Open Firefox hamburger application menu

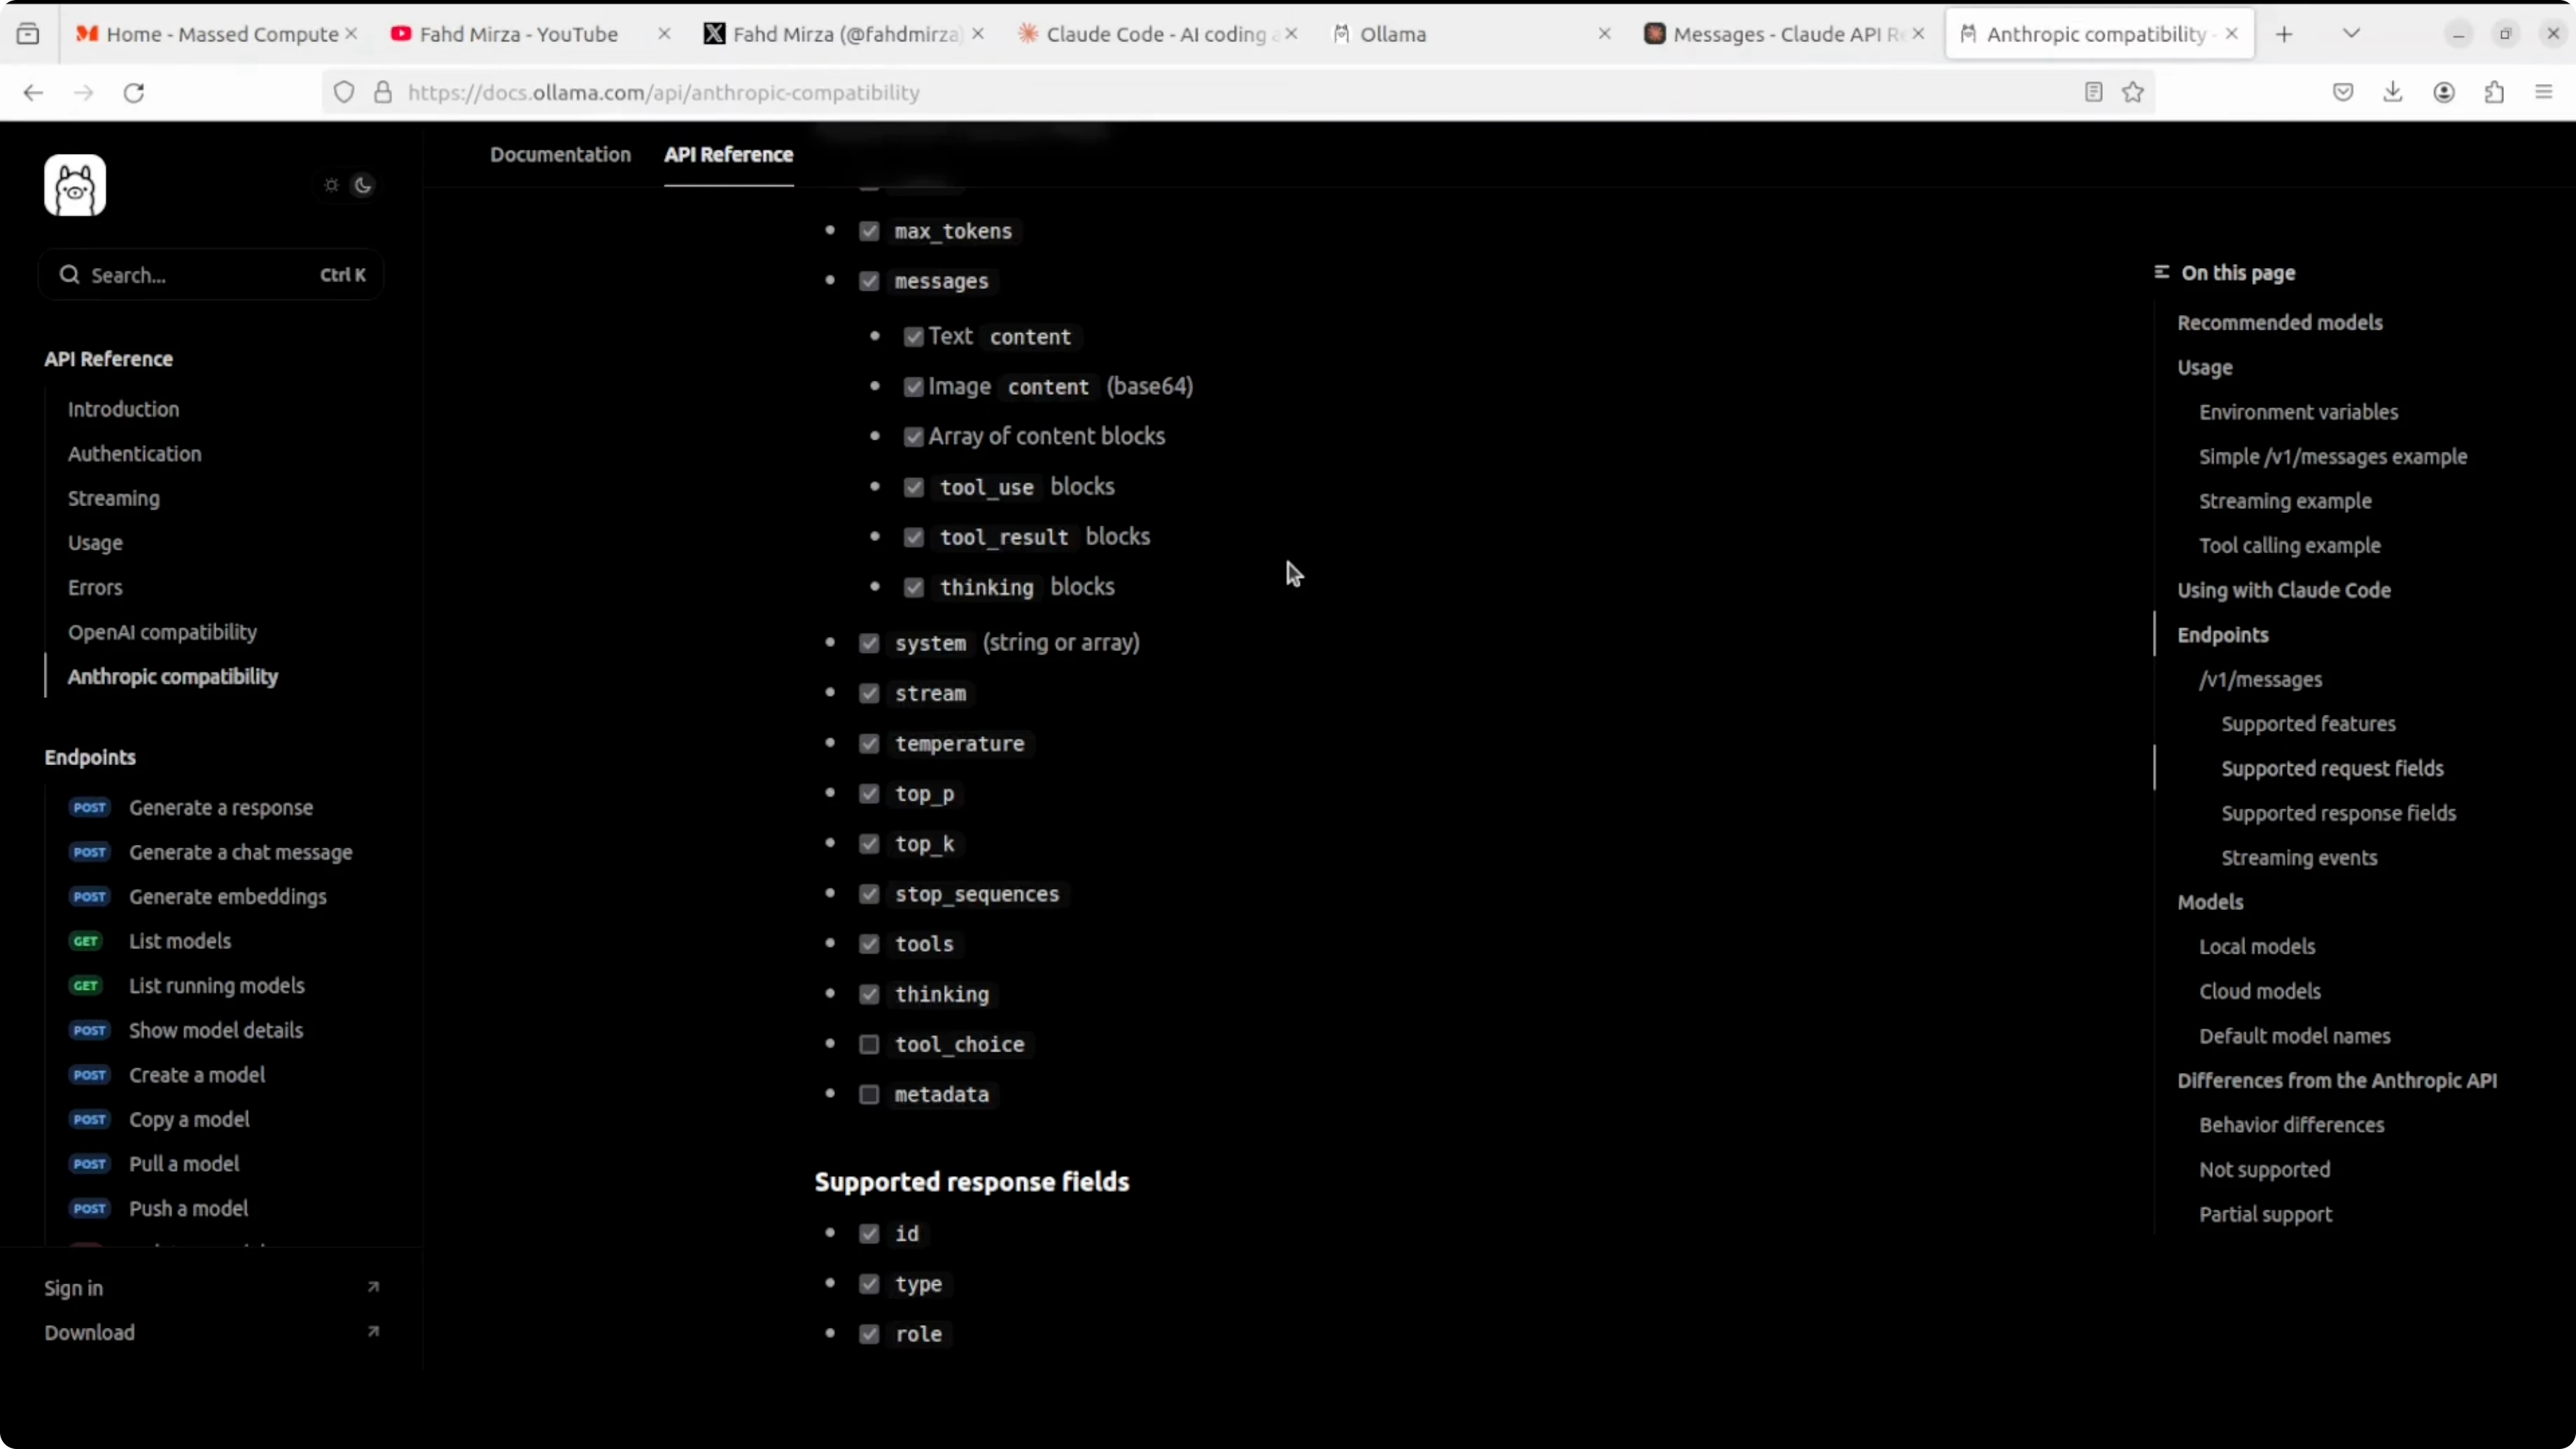(2544, 93)
